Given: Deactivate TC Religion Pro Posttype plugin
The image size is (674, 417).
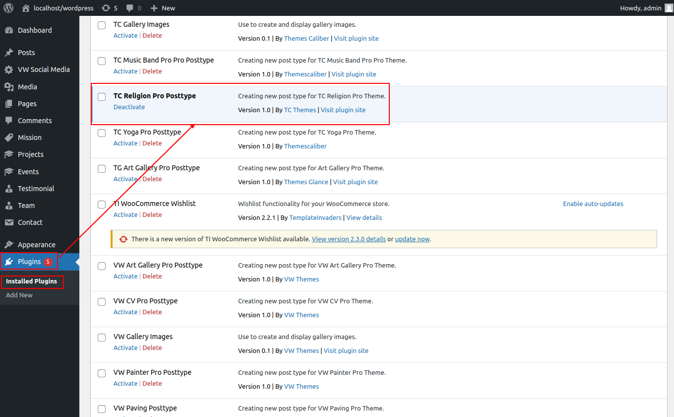Looking at the screenshot, I should (129, 107).
